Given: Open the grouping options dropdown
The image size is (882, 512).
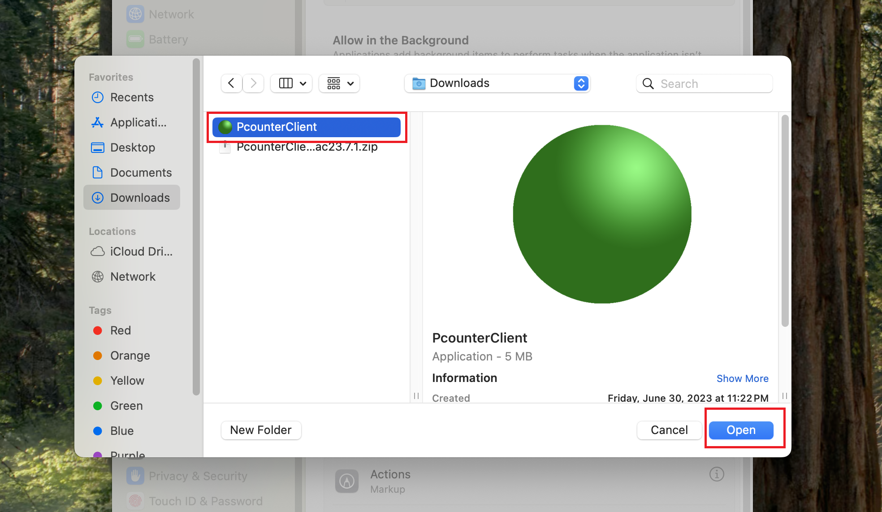Looking at the screenshot, I should [x=339, y=83].
